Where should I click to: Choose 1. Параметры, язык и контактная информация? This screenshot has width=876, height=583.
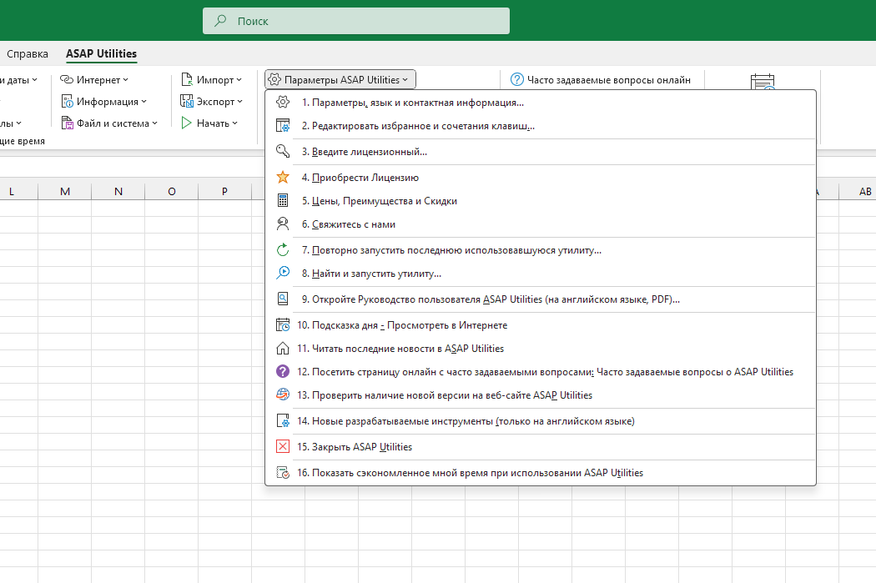(541, 103)
